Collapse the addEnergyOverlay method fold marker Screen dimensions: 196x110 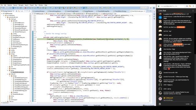(x=36, y=37)
